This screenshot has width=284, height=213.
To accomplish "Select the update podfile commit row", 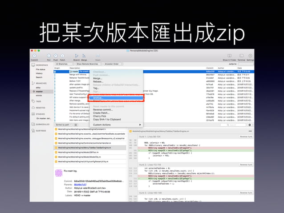I will point(154,88).
